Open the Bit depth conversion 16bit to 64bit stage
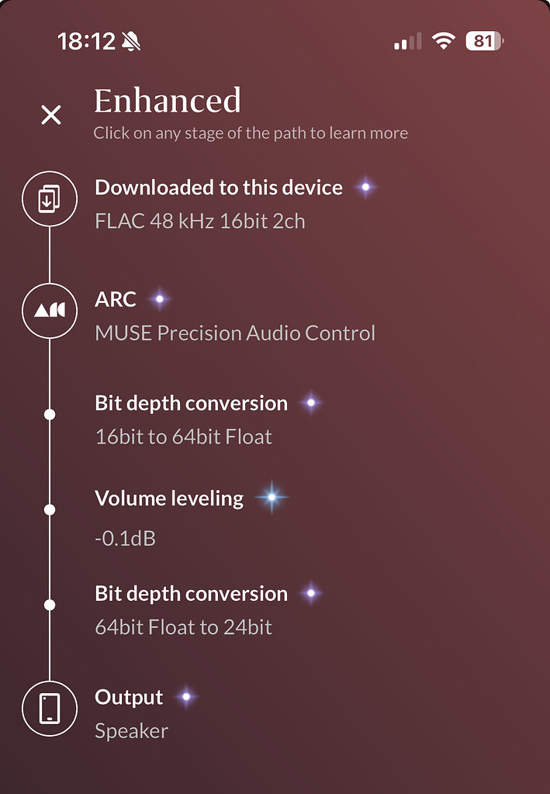This screenshot has height=794, width=550. pyautogui.click(x=190, y=402)
